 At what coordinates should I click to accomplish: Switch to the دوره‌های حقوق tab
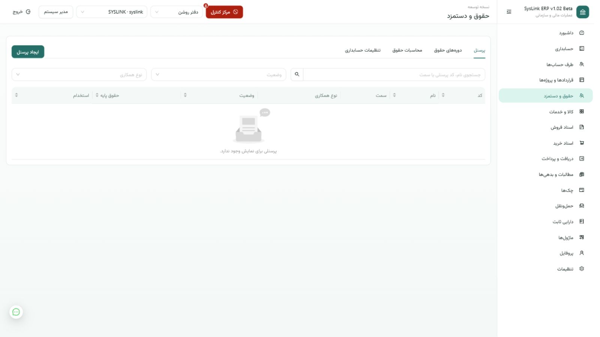coord(448,50)
